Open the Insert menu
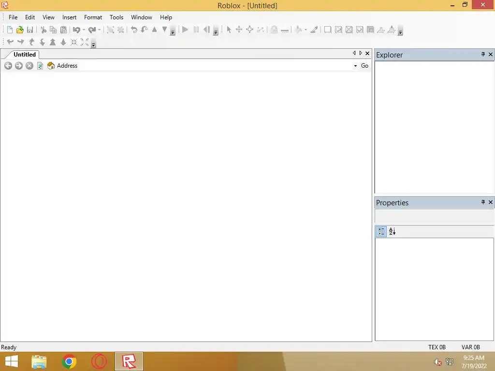 [x=69, y=17]
